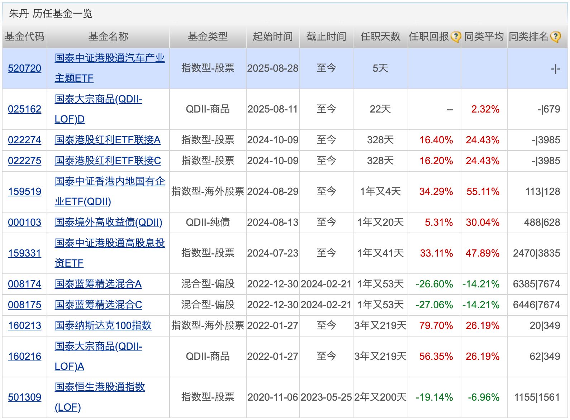Open fund code 025162 link
Image resolution: width=570 pixels, height=420 pixels.
(x=24, y=109)
